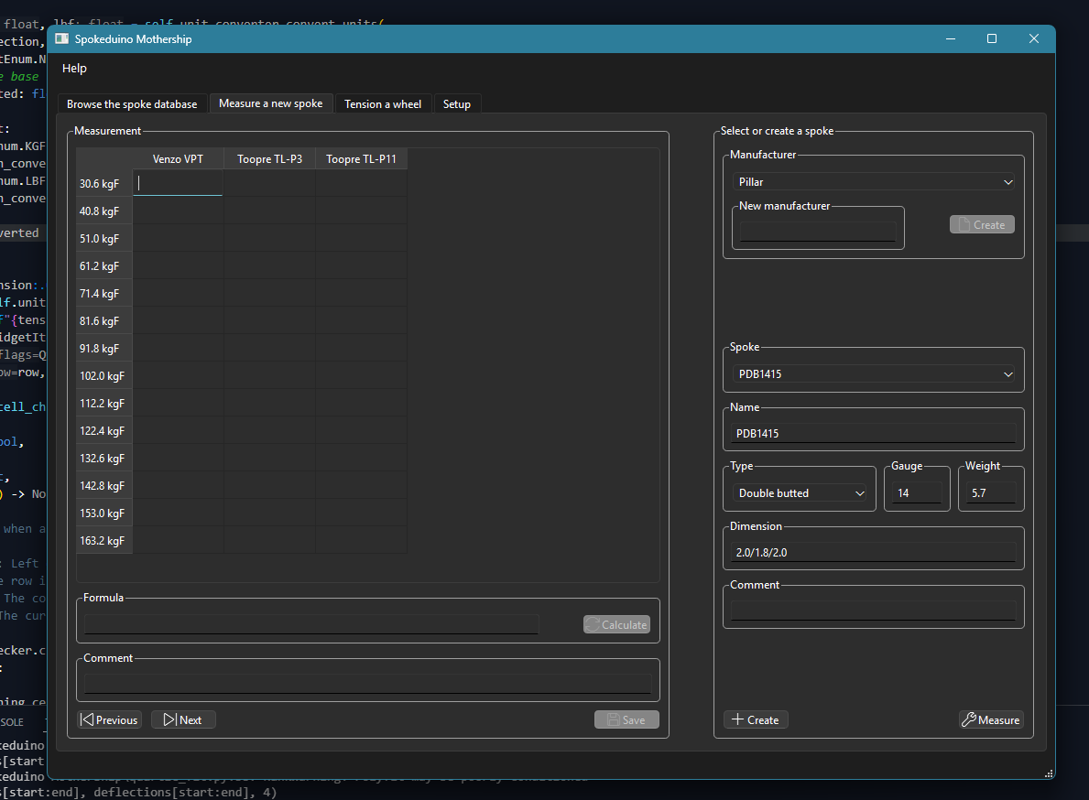Click the Create spoke plus button
Viewport: 1089px width, 800px height.
755,719
